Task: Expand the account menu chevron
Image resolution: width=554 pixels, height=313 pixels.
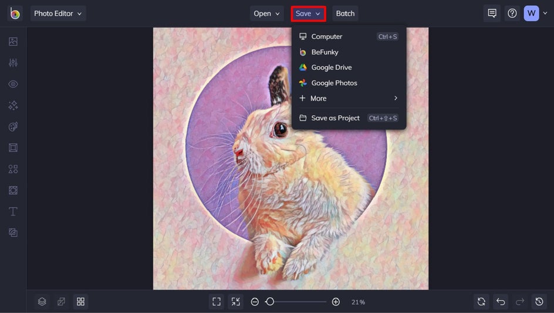Action: coord(545,13)
